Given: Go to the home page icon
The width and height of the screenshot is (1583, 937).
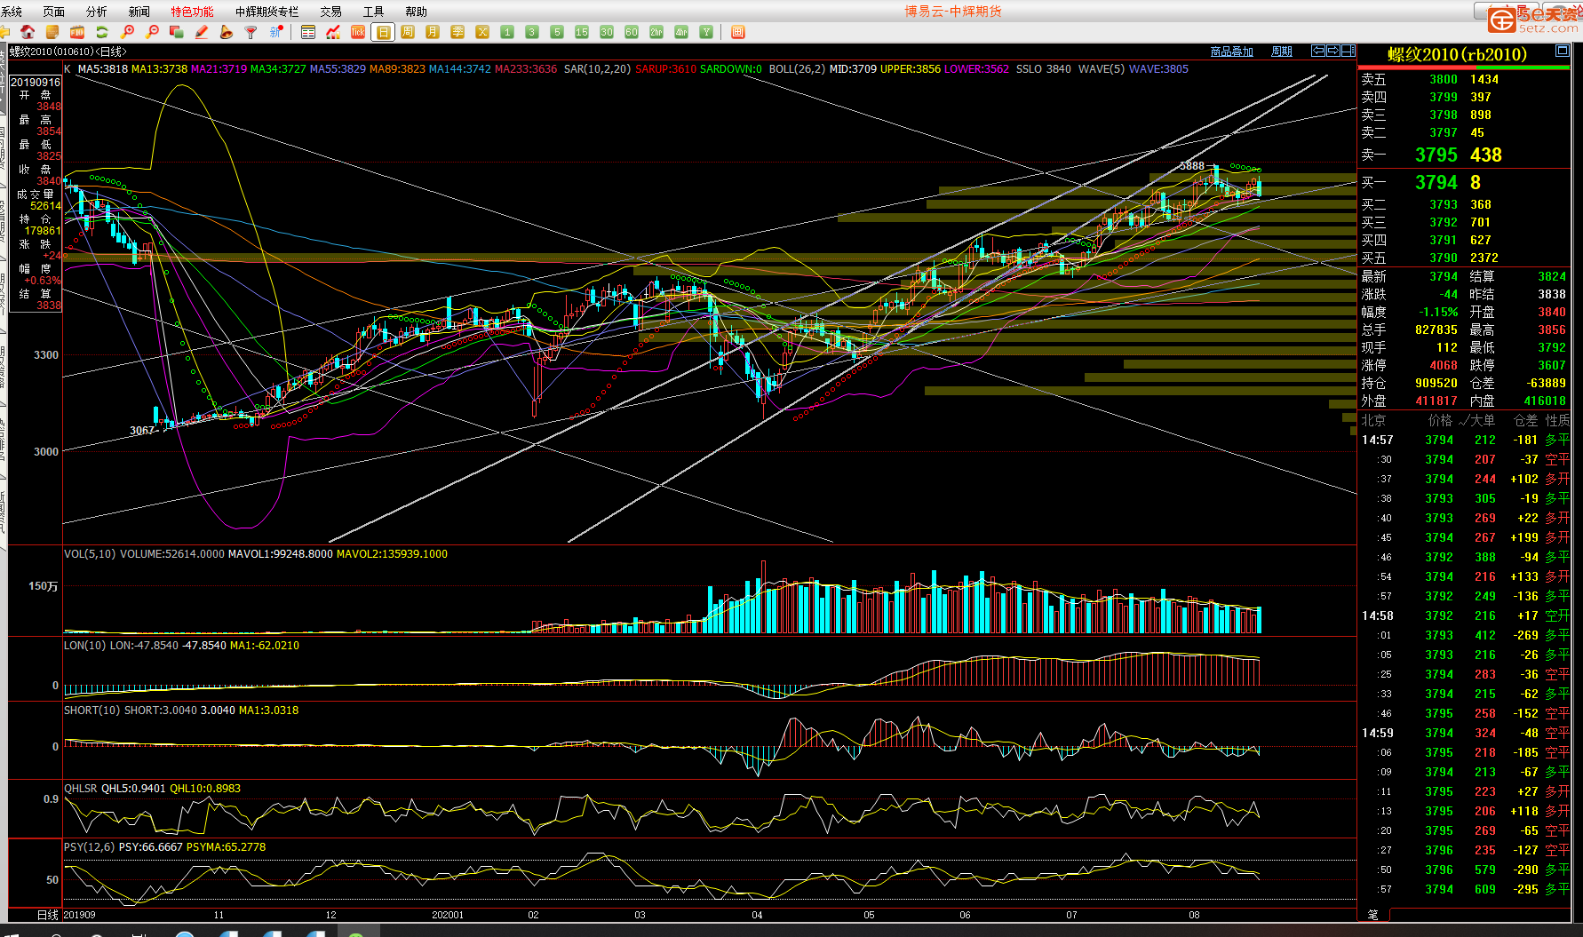Looking at the screenshot, I should click(x=28, y=32).
